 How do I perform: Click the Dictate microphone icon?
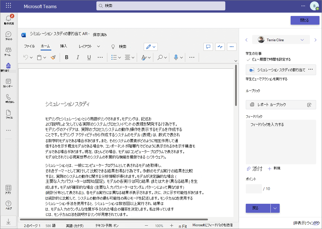176,57
